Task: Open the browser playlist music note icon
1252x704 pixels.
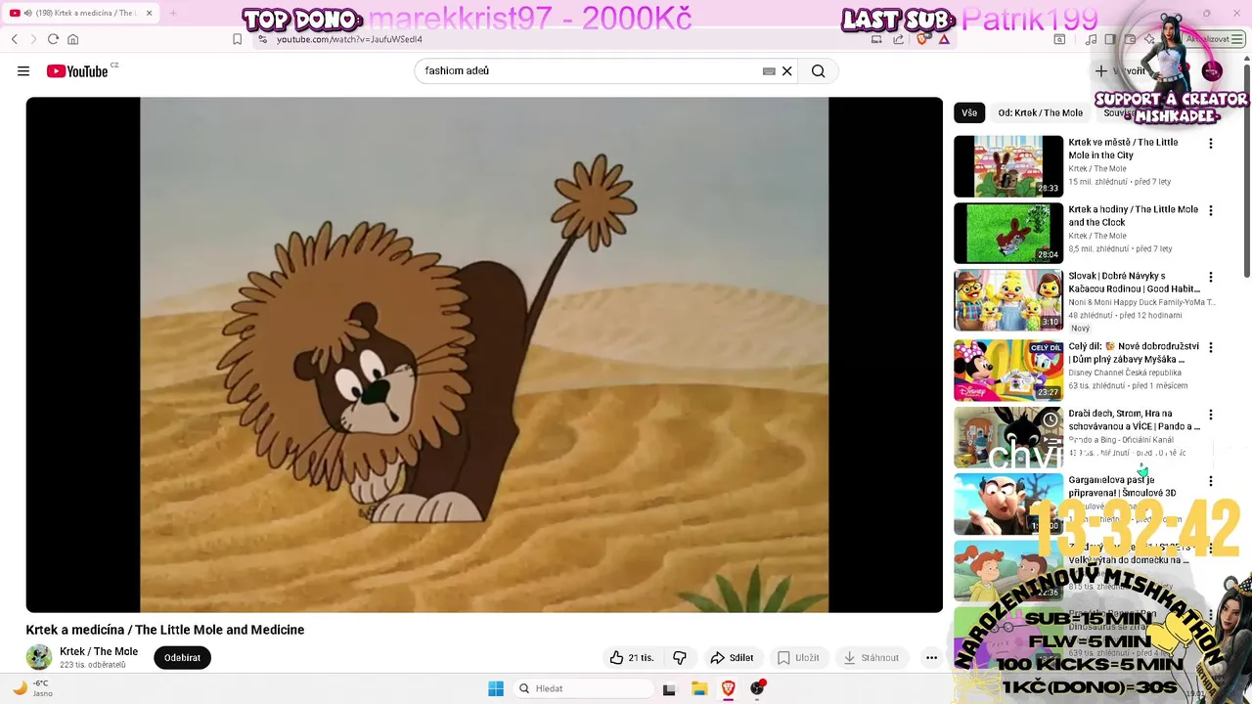Action: click(1091, 39)
